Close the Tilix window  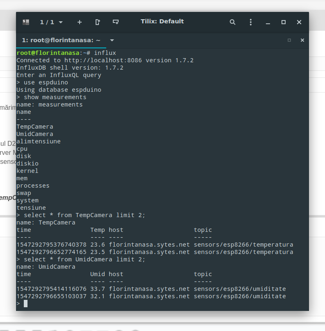click(299, 22)
